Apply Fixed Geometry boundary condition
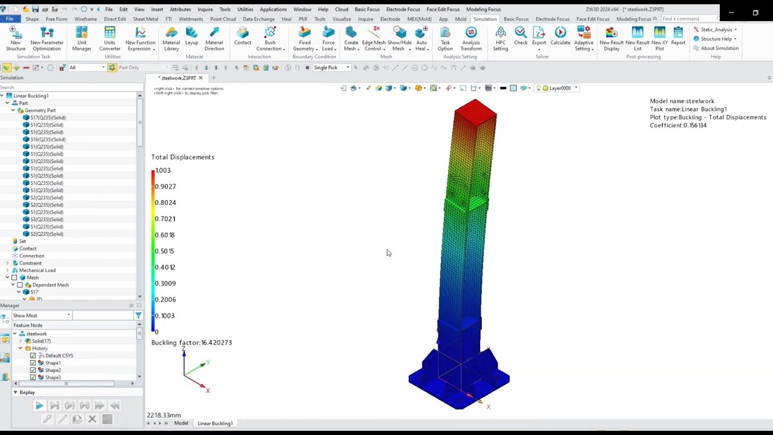This screenshot has width=773, height=435. click(x=304, y=39)
